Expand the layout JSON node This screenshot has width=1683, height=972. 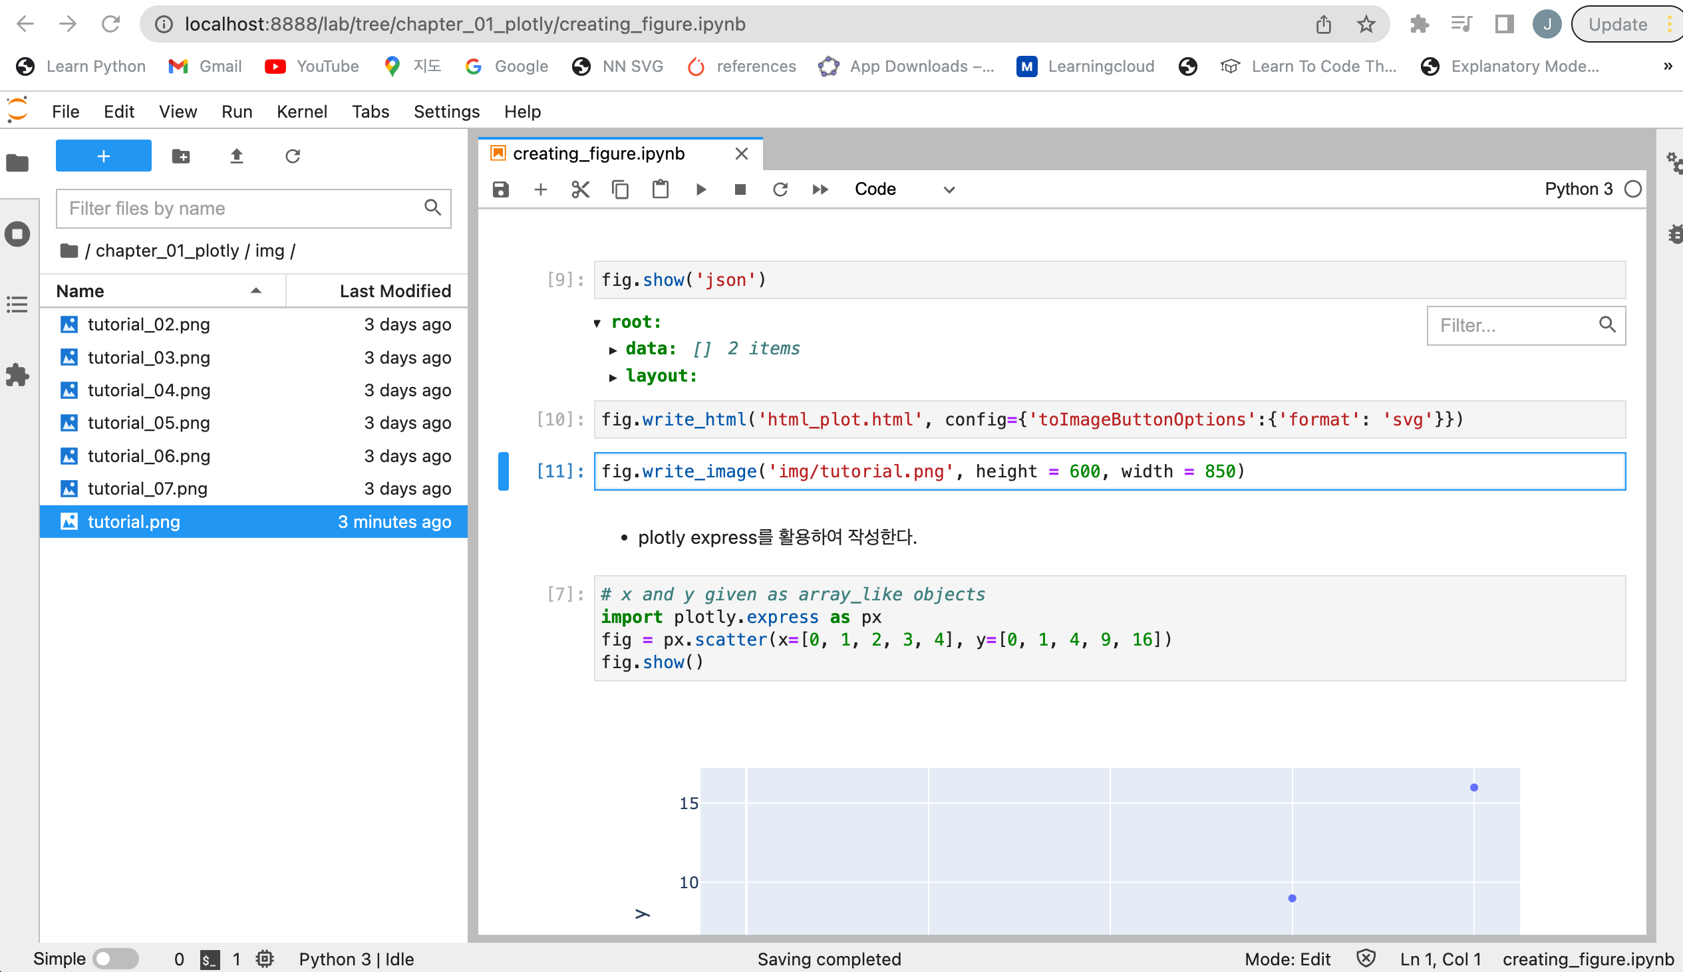[613, 377]
